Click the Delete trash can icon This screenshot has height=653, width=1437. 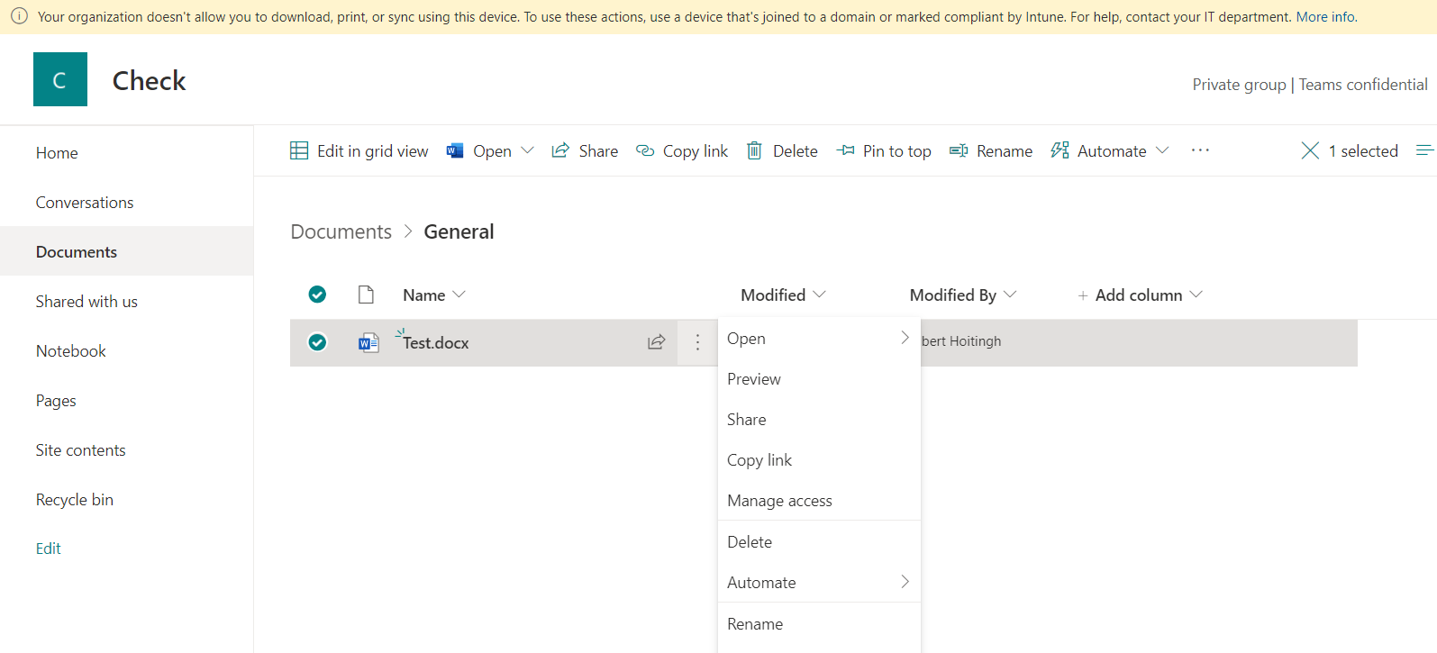(x=754, y=150)
